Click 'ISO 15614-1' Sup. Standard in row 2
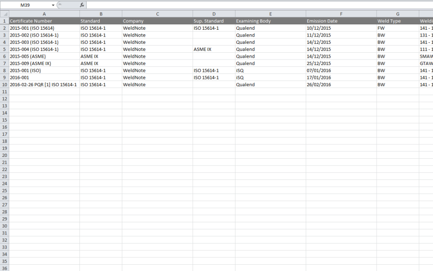The height and width of the screenshot is (271, 433). coord(214,28)
